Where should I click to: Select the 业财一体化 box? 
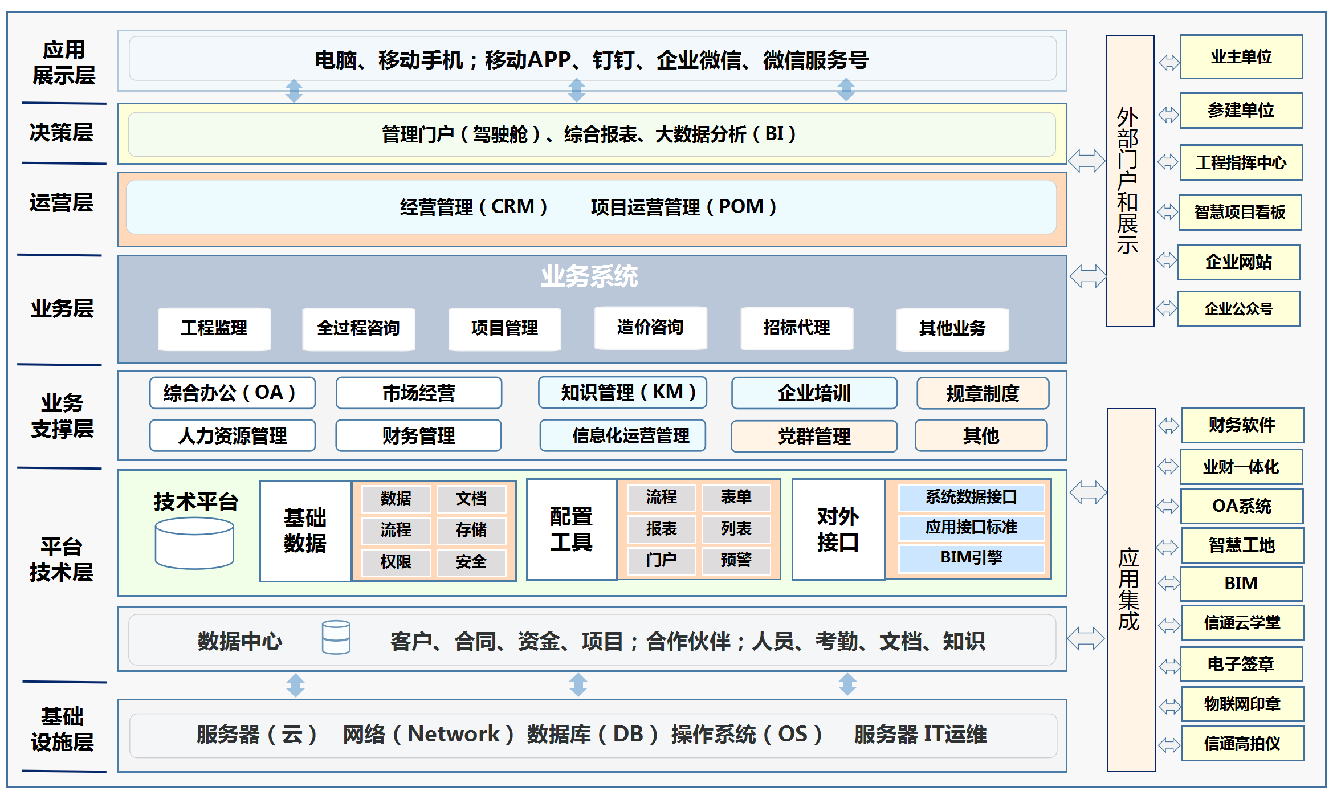[x=1241, y=467]
